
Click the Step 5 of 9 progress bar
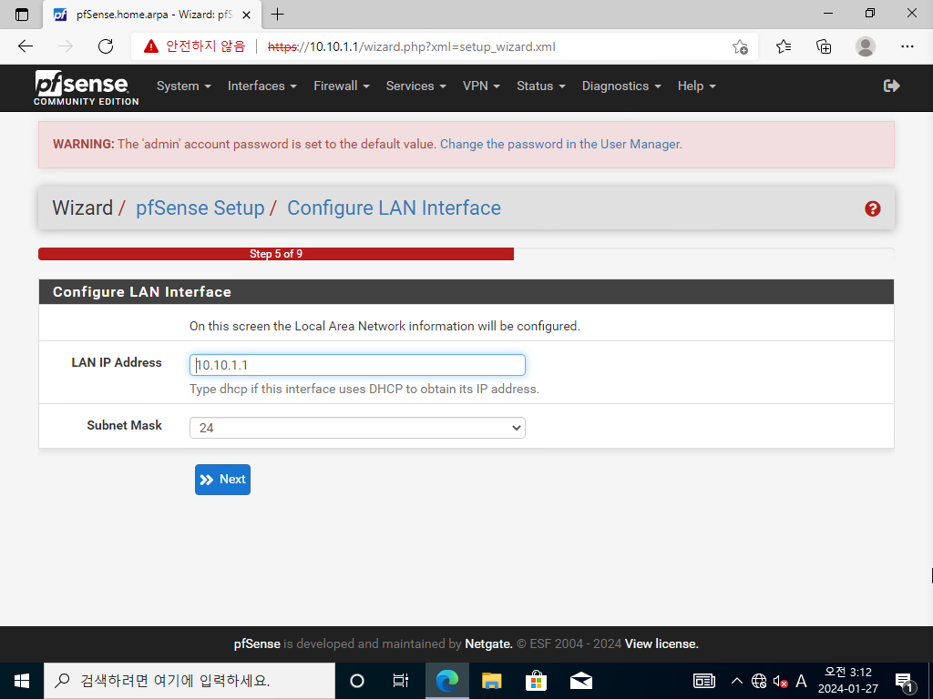[276, 254]
